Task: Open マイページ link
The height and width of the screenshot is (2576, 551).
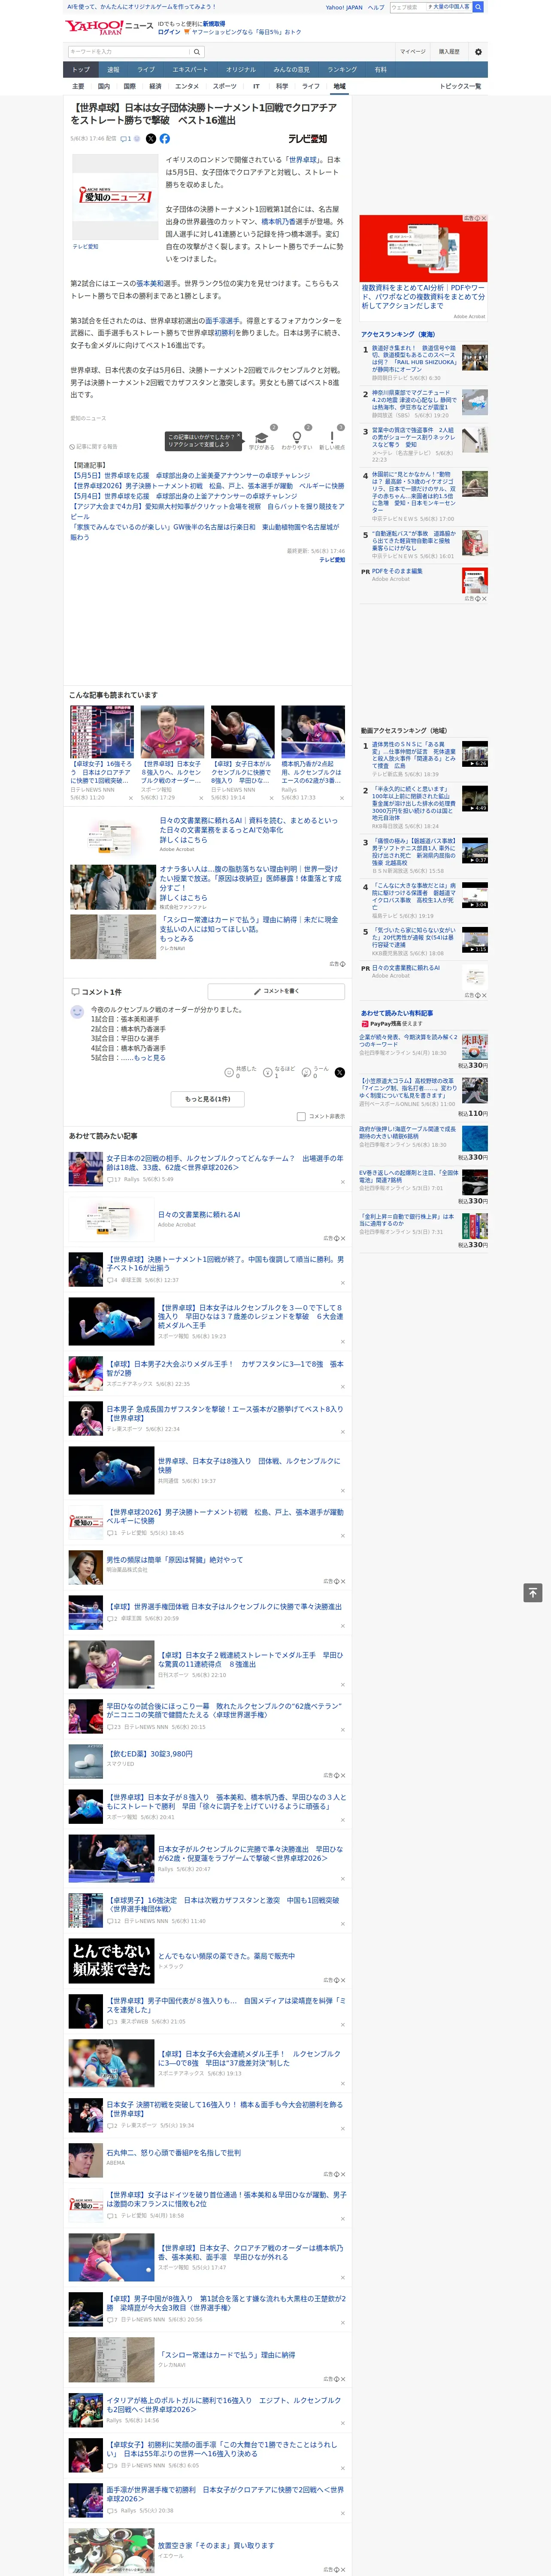Action: (413, 52)
